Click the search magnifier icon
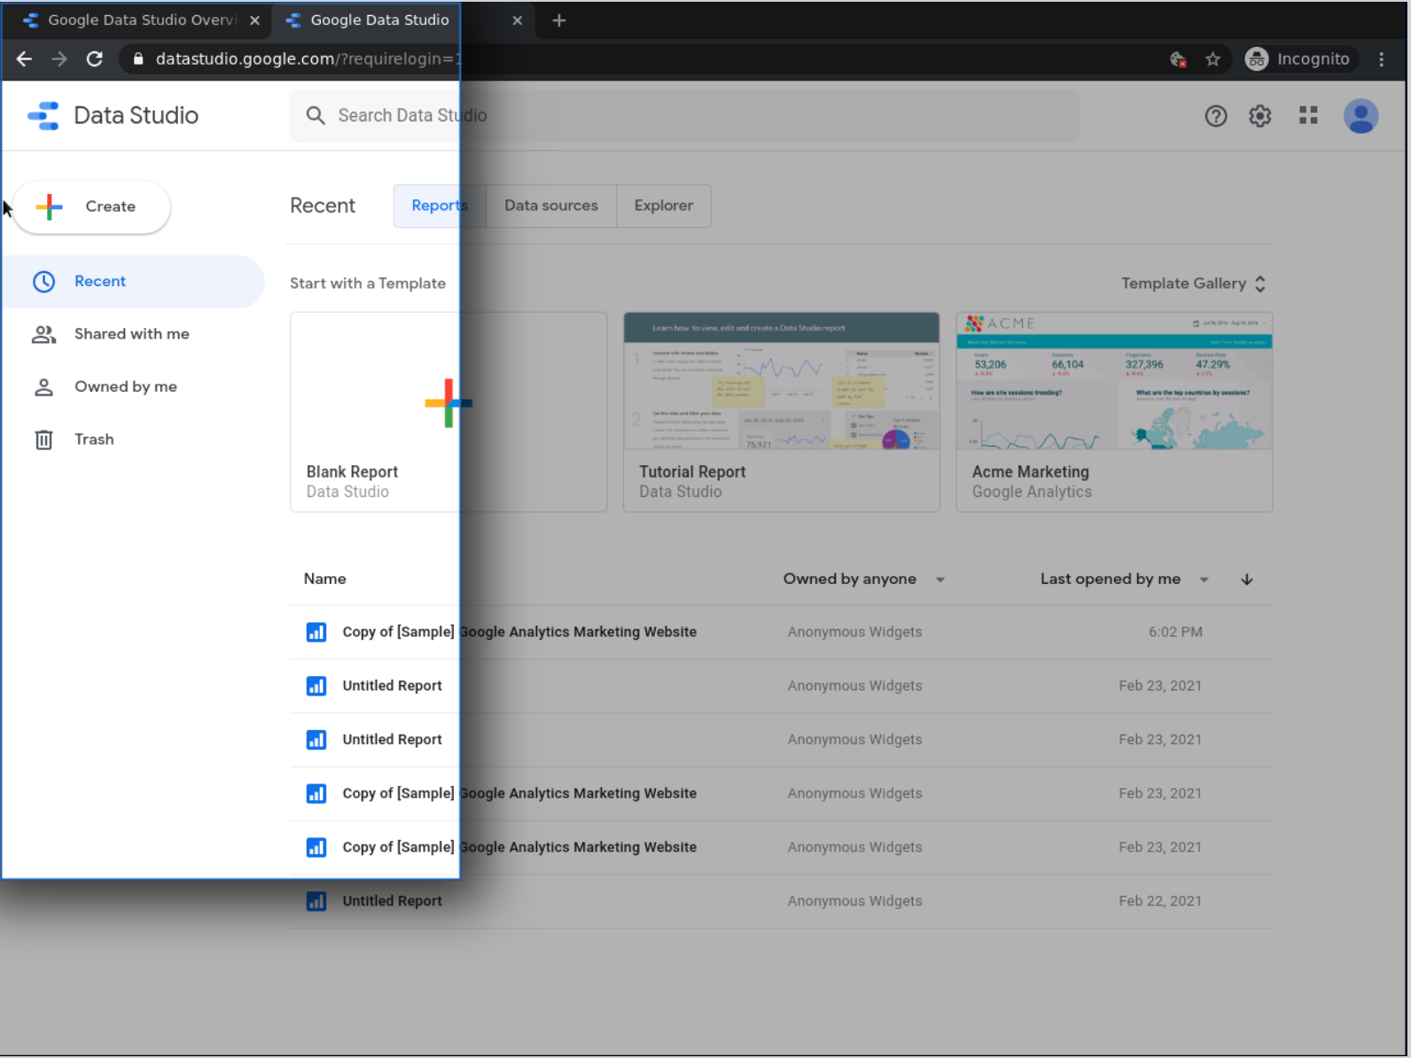This screenshot has height=1058, width=1411. click(316, 115)
